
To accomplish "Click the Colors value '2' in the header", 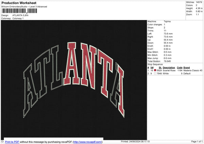I will 197,5.
